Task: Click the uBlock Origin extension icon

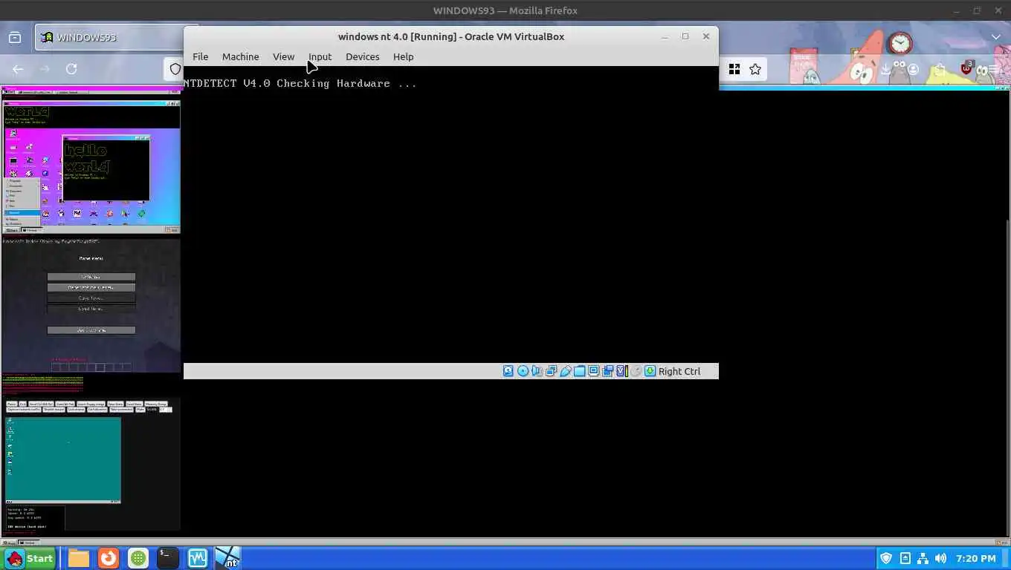Action: pyautogui.click(x=966, y=68)
